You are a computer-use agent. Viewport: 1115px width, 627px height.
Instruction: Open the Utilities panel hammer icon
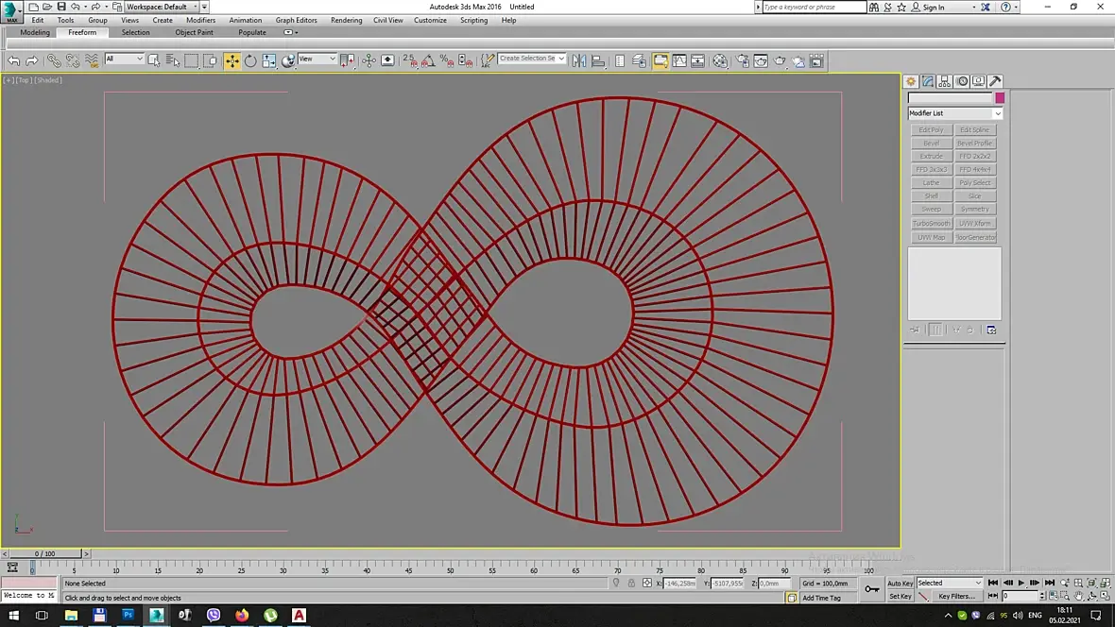pyautogui.click(x=995, y=82)
